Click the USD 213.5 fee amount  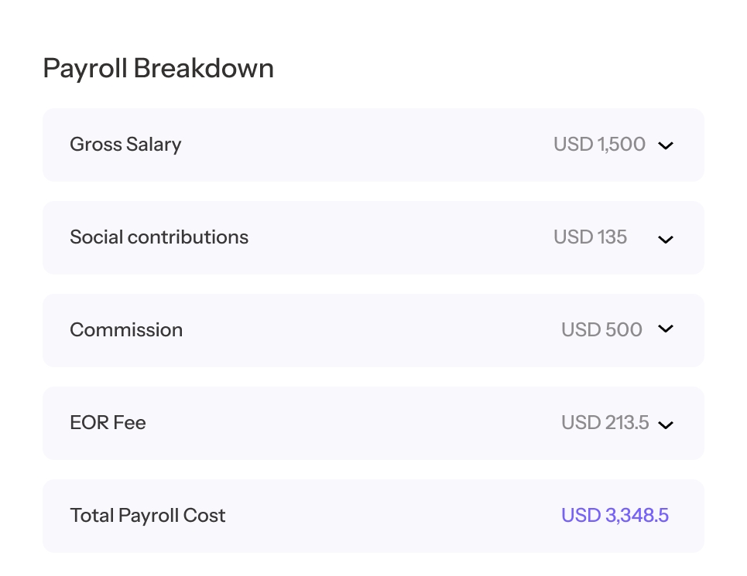605,423
